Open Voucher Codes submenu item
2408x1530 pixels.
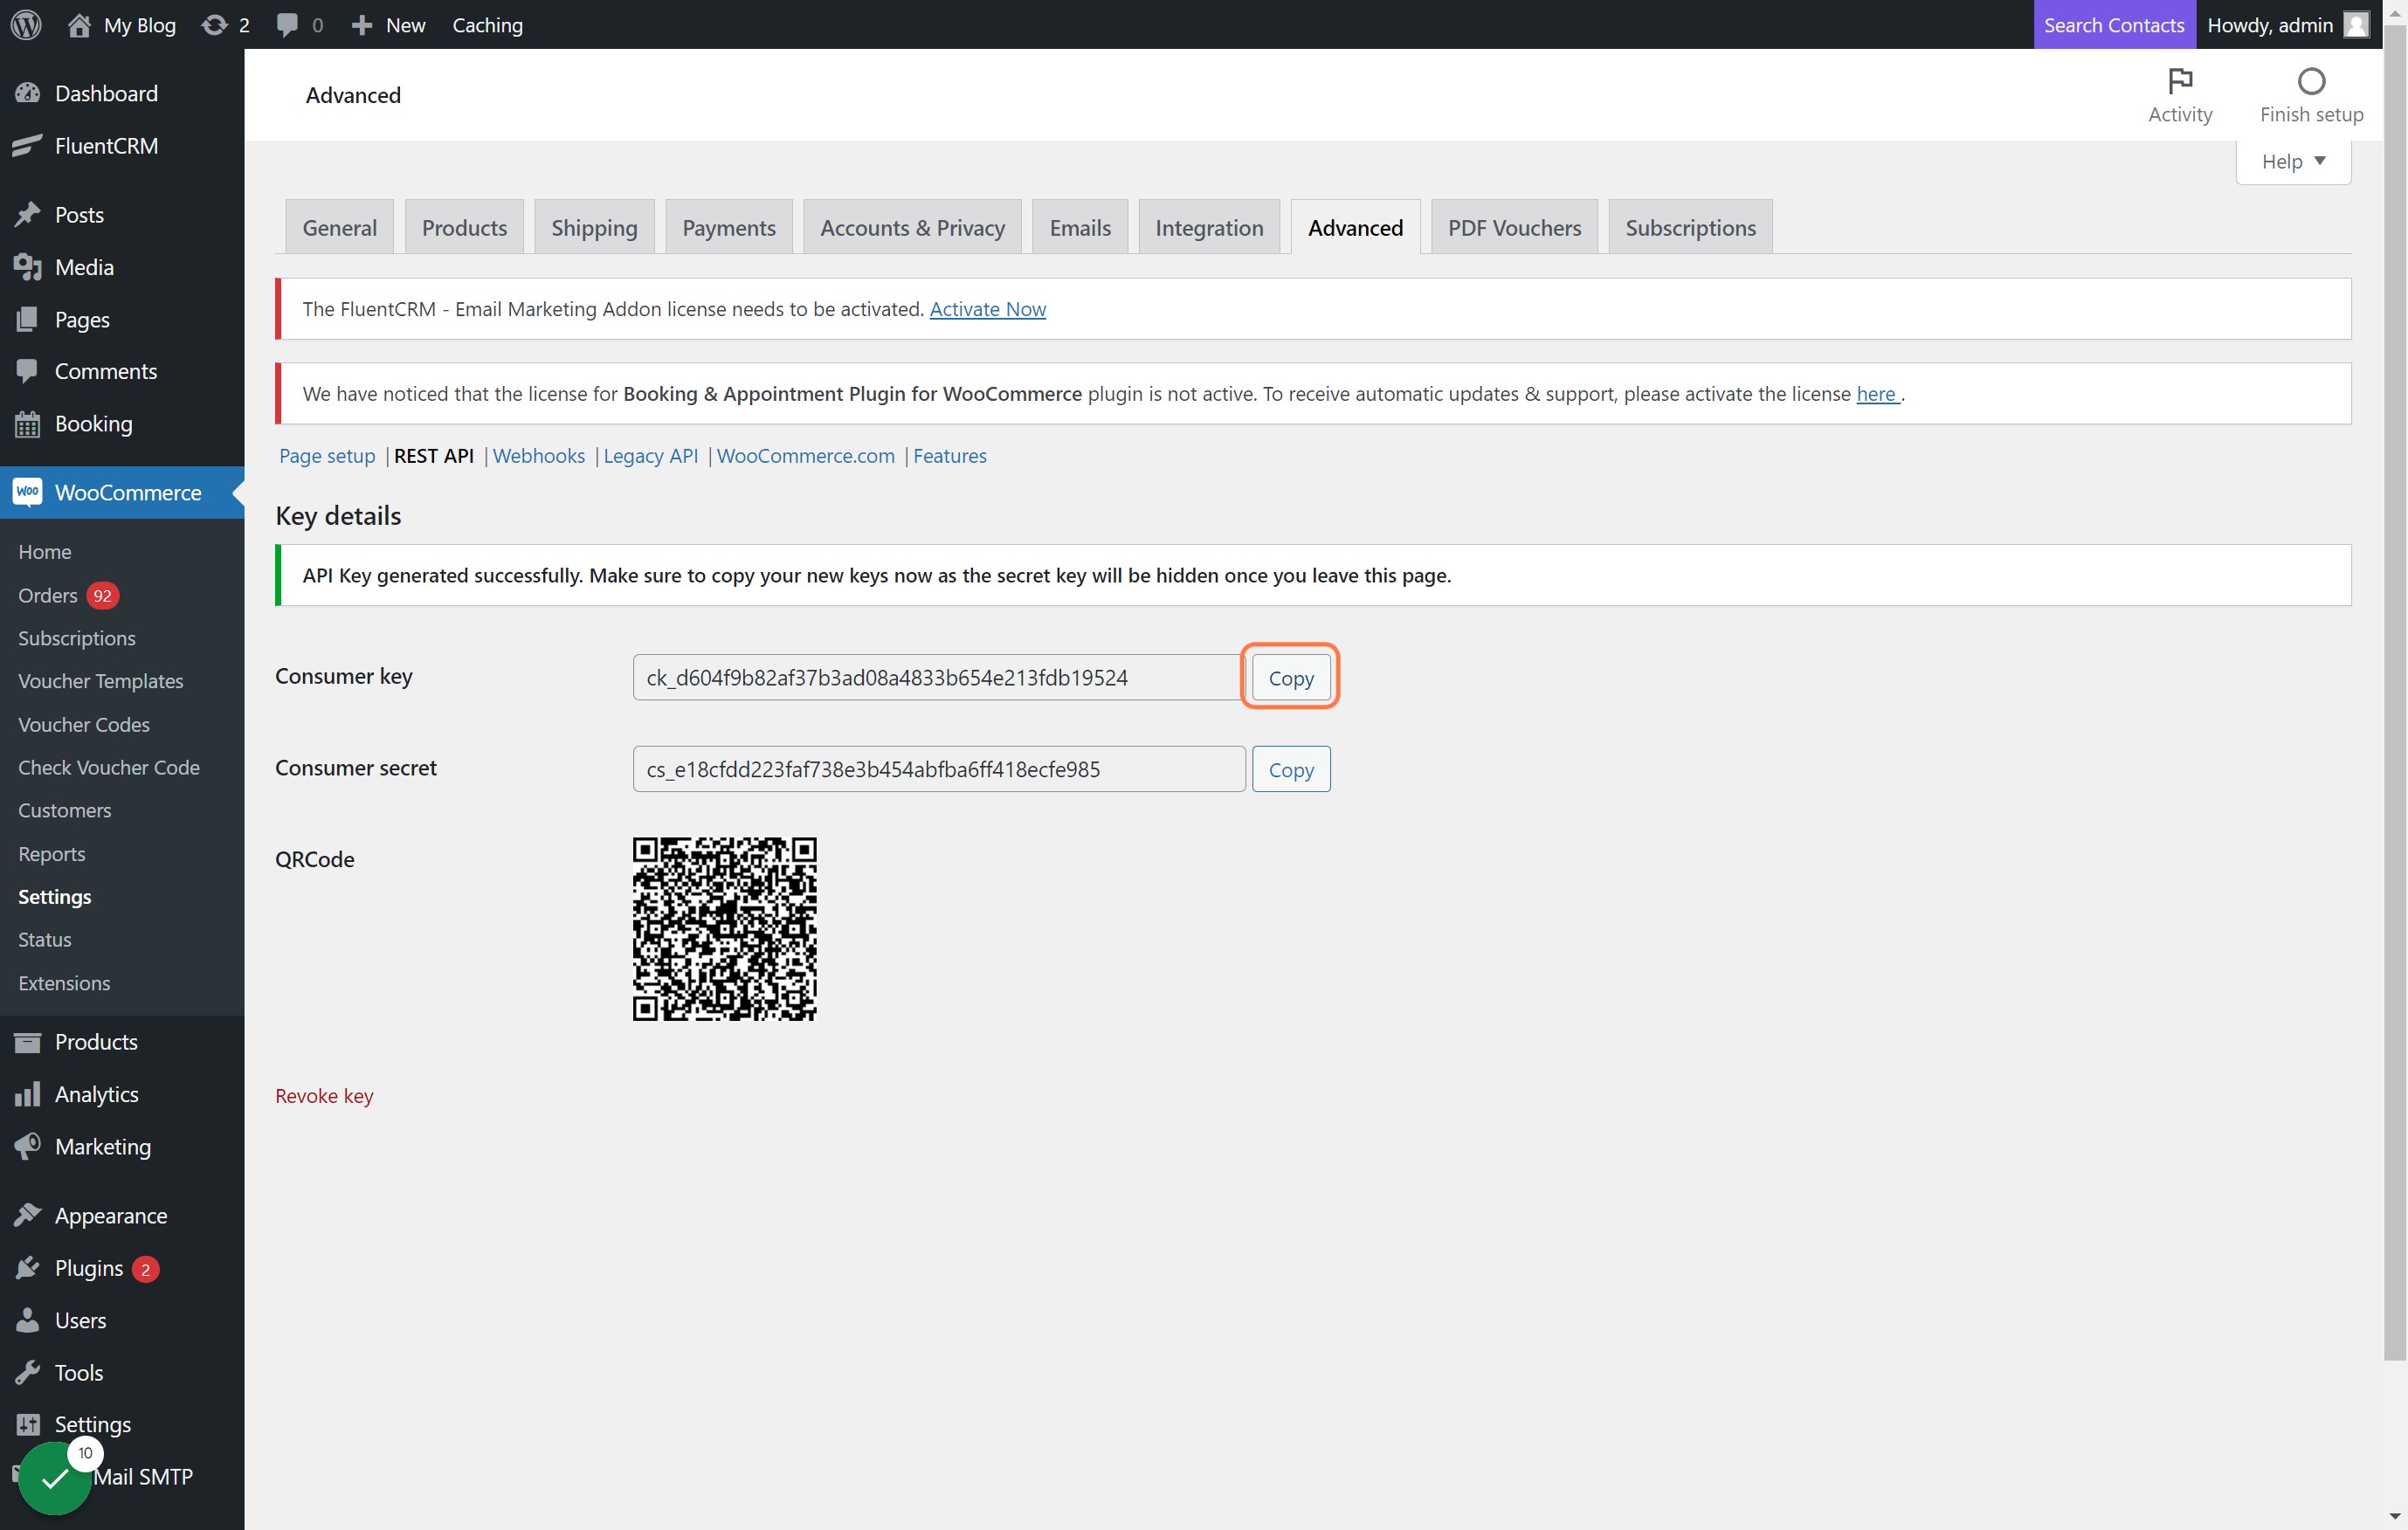coord(84,724)
